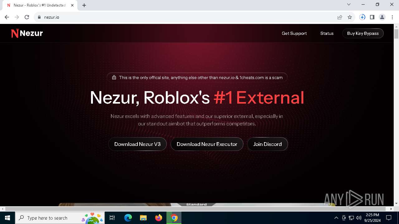Launch Firefox from taskbar
Screen dimensions: 399x224
[159, 218]
